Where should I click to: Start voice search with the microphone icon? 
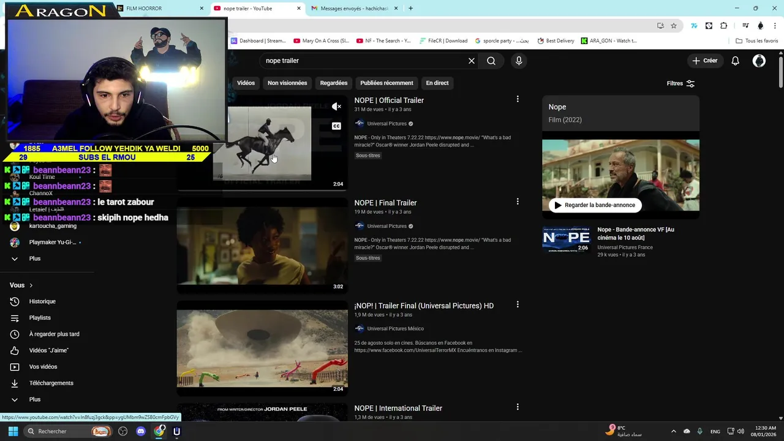tap(519, 61)
